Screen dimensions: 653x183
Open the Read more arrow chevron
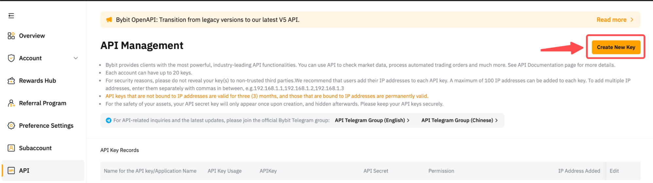(632, 20)
